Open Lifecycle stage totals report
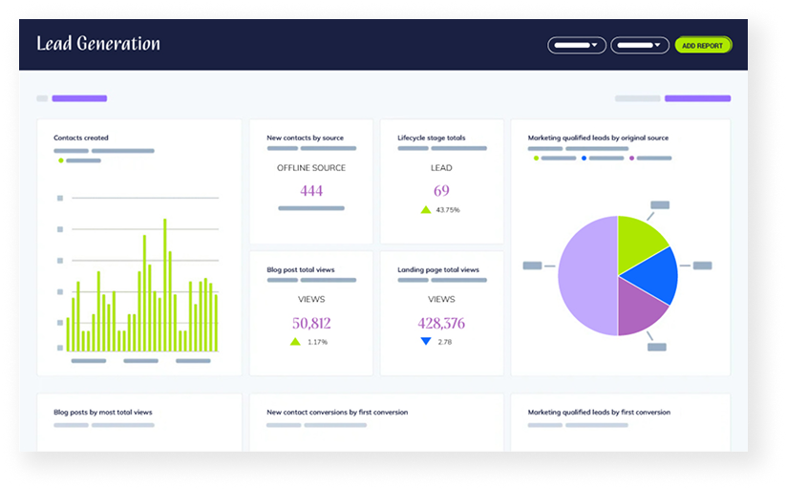The height and width of the screenshot is (490, 786). coord(431,138)
